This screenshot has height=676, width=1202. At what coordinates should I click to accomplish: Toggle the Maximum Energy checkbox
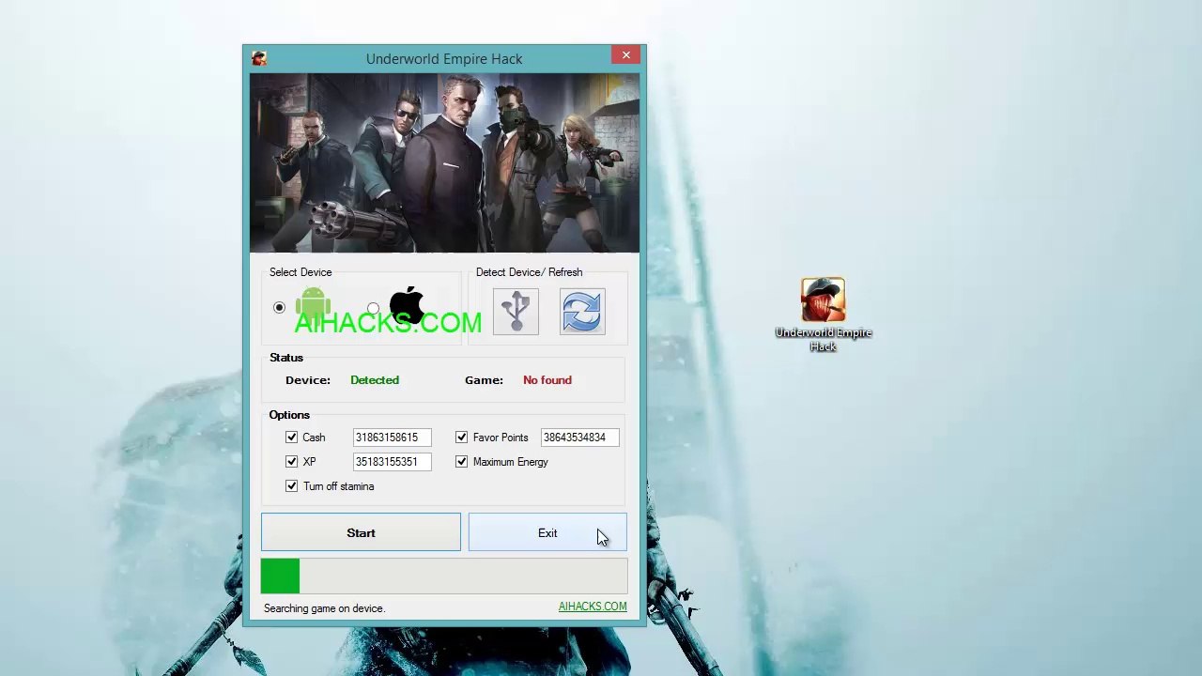pyautogui.click(x=461, y=462)
